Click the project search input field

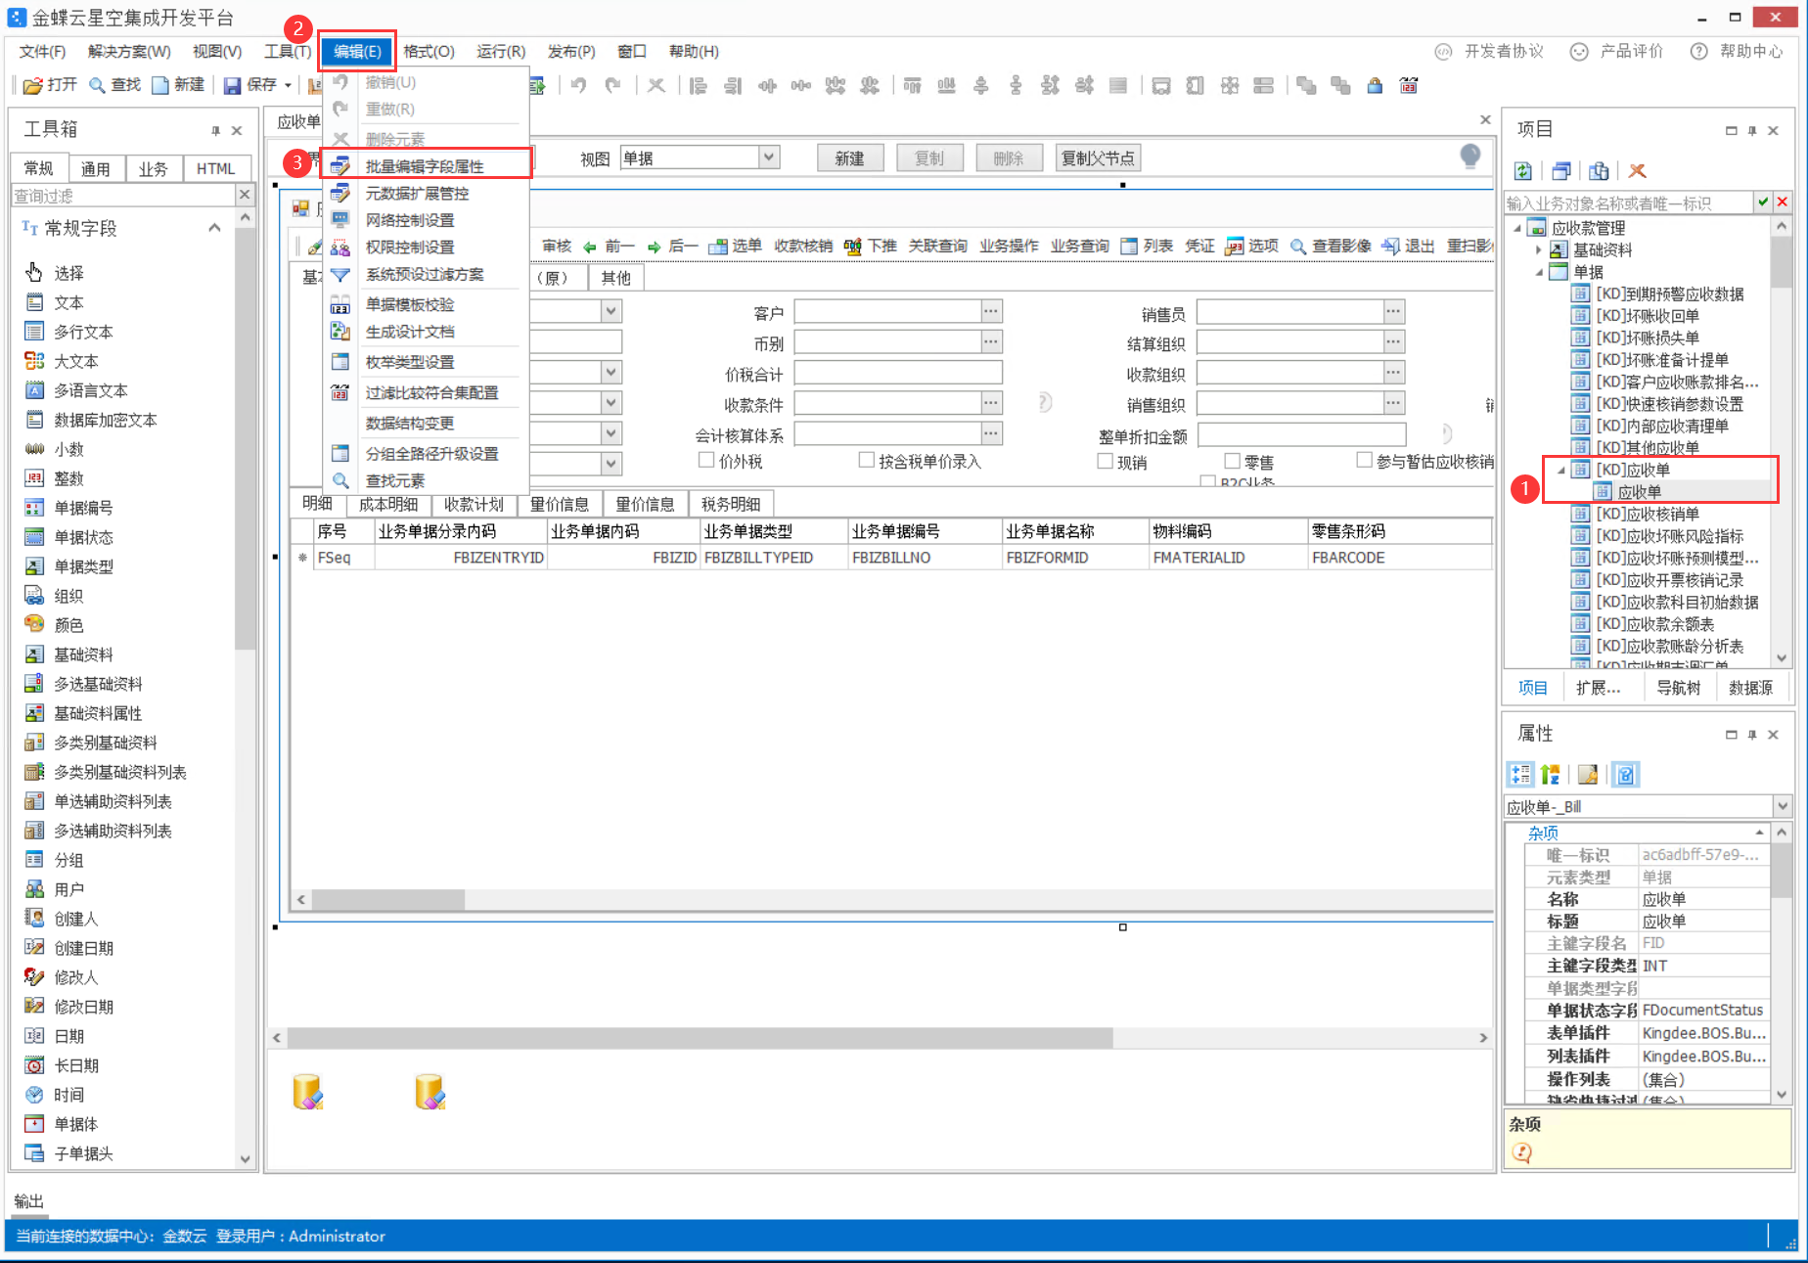pos(1628,203)
